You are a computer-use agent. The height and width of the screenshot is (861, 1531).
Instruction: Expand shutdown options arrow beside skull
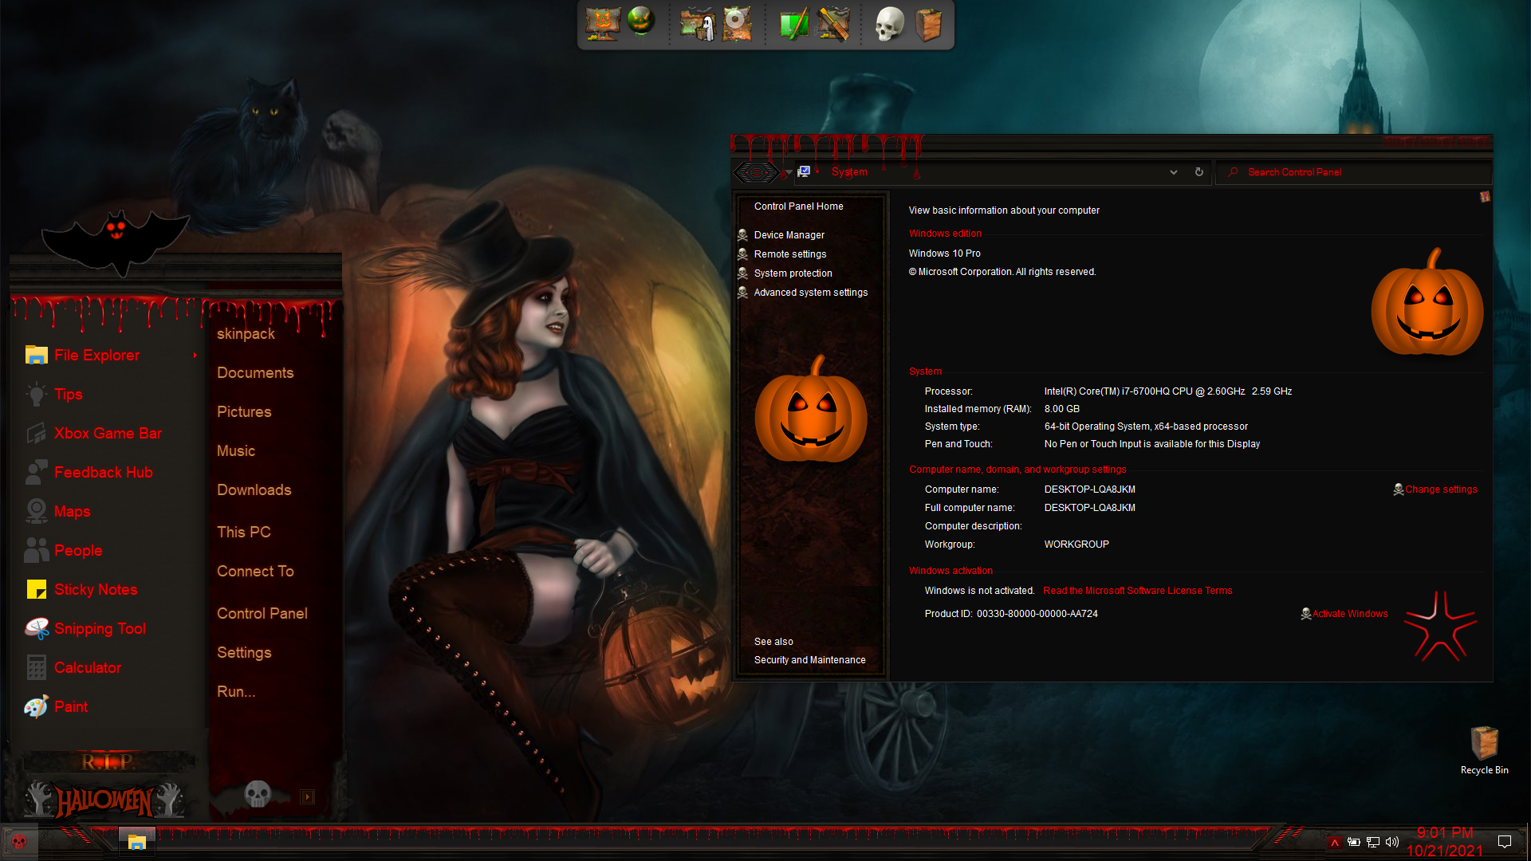[x=307, y=796]
